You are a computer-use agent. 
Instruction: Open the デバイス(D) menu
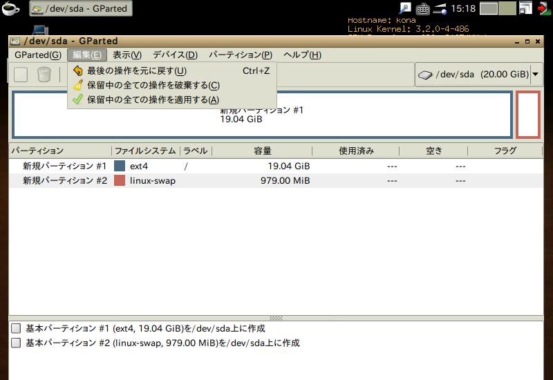175,55
